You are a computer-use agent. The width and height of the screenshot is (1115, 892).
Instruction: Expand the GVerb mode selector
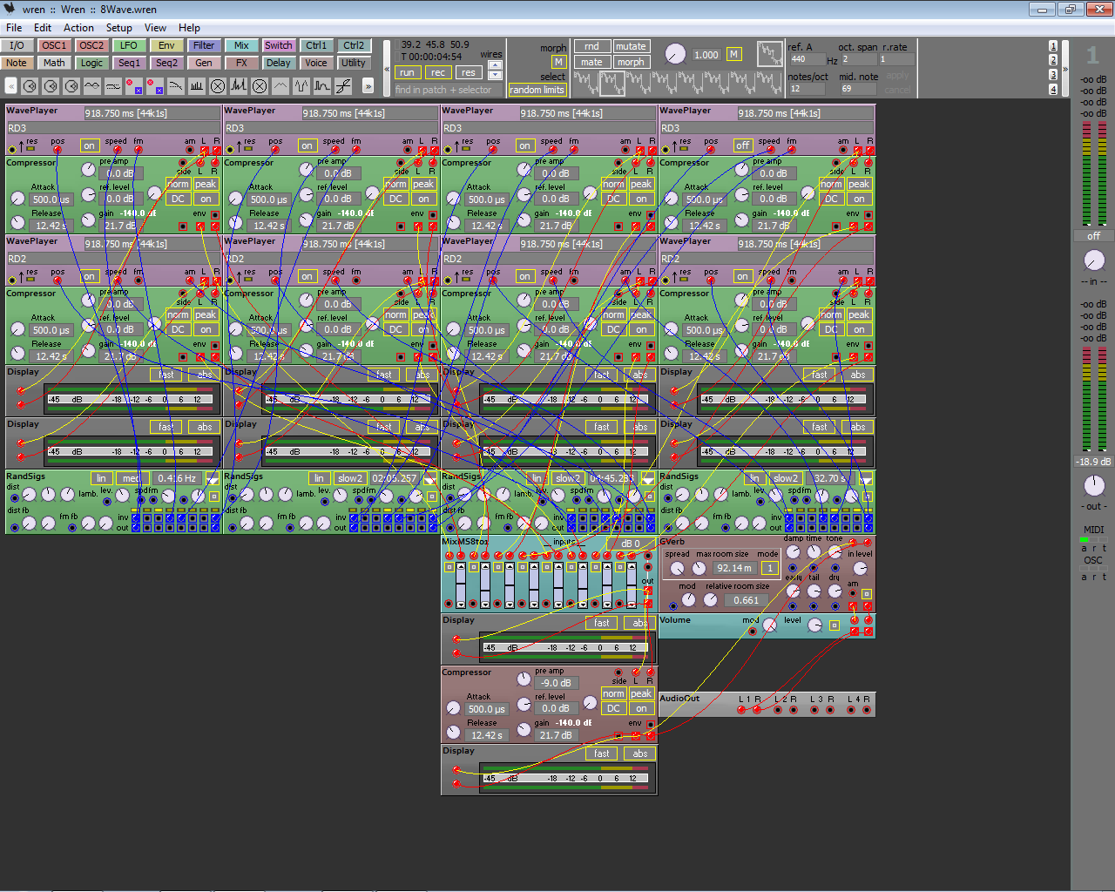click(x=769, y=568)
